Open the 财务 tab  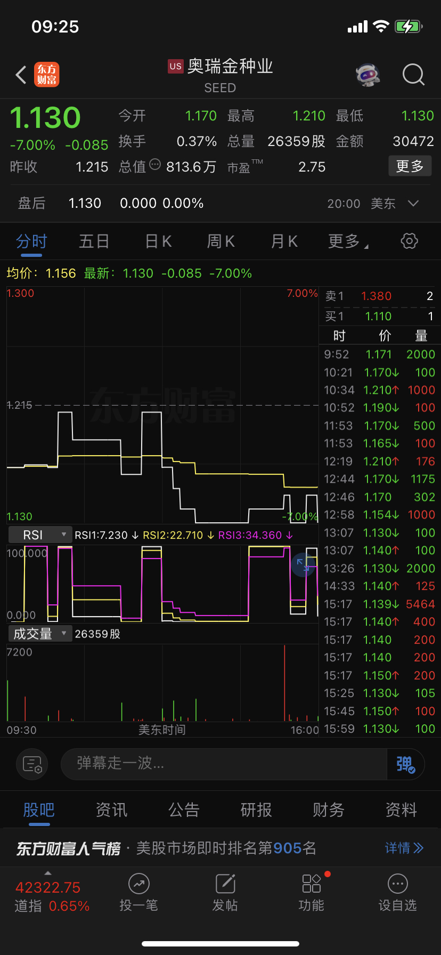click(x=329, y=810)
